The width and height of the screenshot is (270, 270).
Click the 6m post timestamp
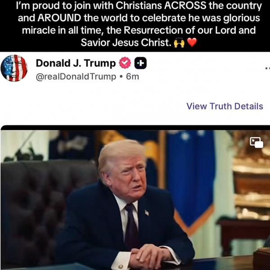click(132, 76)
